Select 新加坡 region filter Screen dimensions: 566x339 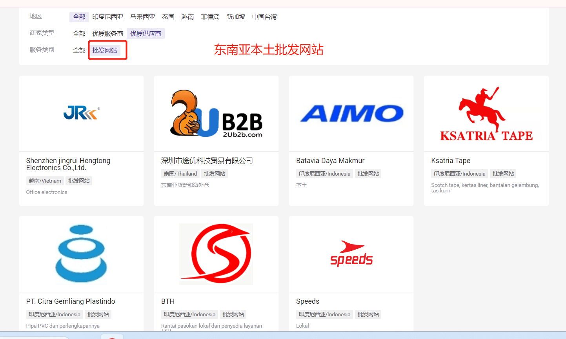[x=235, y=17]
